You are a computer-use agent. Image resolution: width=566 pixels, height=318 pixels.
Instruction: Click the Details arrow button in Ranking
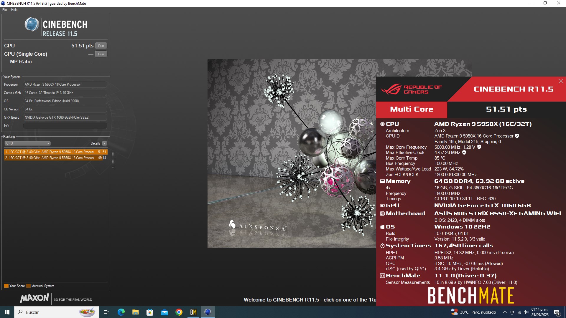(x=105, y=143)
